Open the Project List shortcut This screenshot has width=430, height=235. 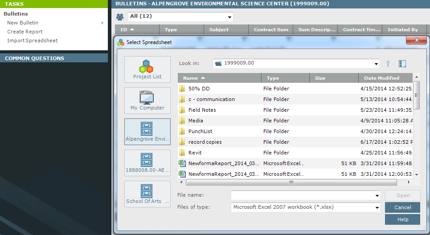coord(147,69)
